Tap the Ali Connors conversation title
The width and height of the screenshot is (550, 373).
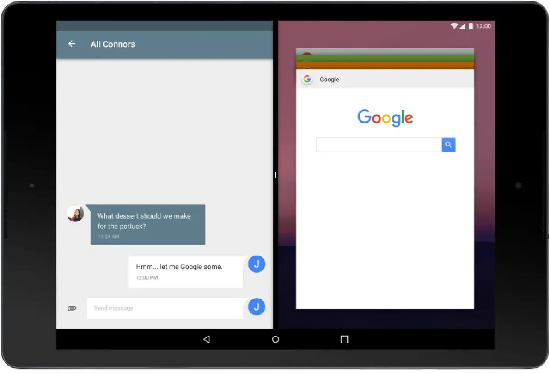point(113,44)
